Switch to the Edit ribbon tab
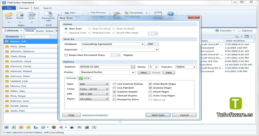 click(x=36, y=8)
